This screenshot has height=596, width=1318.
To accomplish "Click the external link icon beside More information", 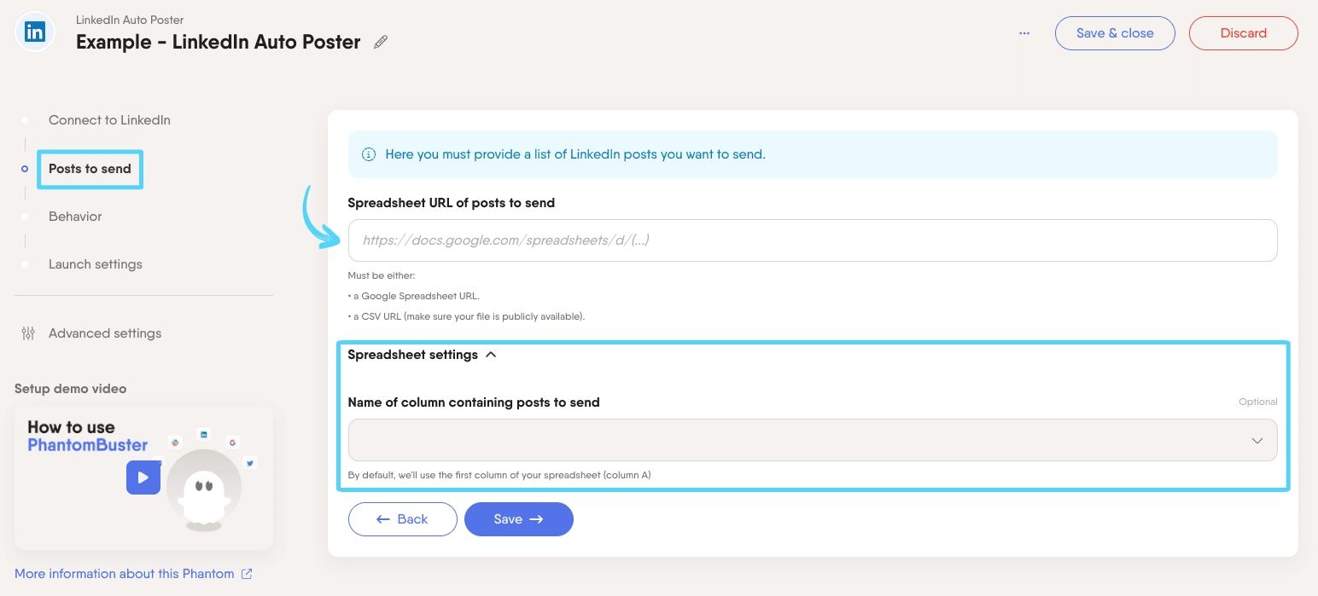I will [247, 574].
